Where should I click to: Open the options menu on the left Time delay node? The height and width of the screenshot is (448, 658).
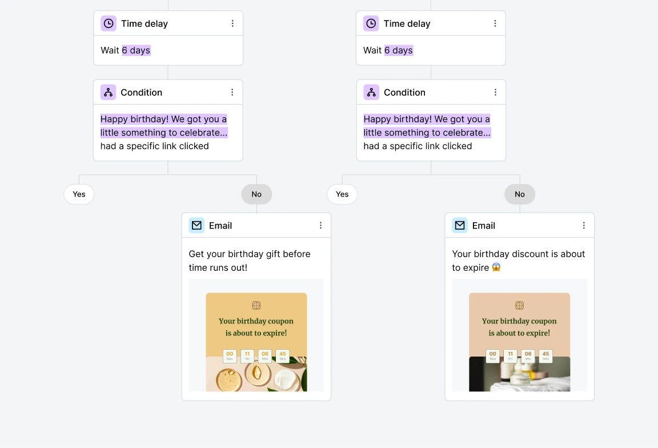coord(232,23)
